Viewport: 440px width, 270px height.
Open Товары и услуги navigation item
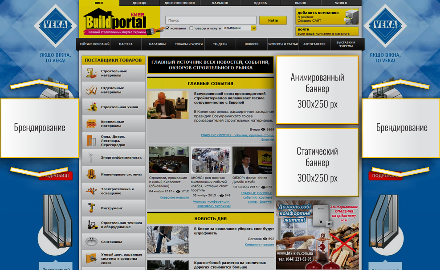pyautogui.click(x=189, y=44)
